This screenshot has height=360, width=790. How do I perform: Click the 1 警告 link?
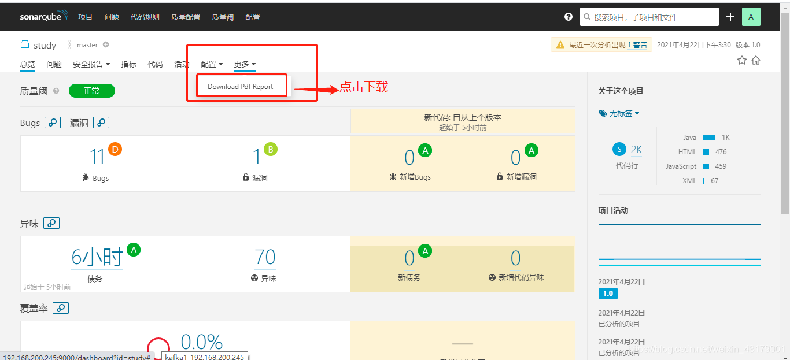point(637,44)
